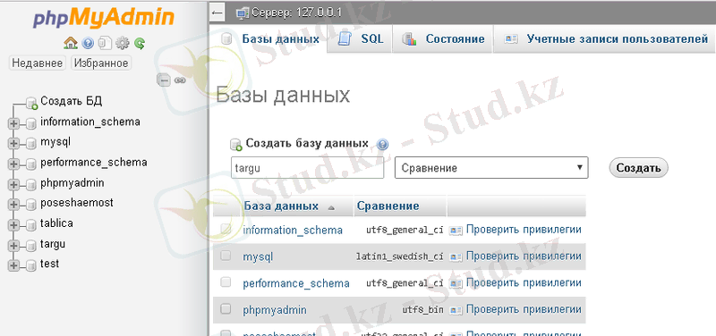Click privileges icon in mysql row
The width and height of the screenshot is (716, 336).
(x=456, y=256)
